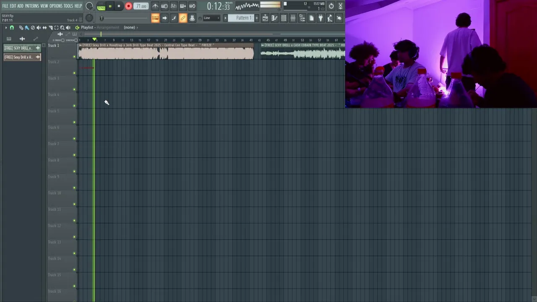Image resolution: width=537 pixels, height=302 pixels.
Task: Open the playlist options menu arrow
Action: (6, 28)
